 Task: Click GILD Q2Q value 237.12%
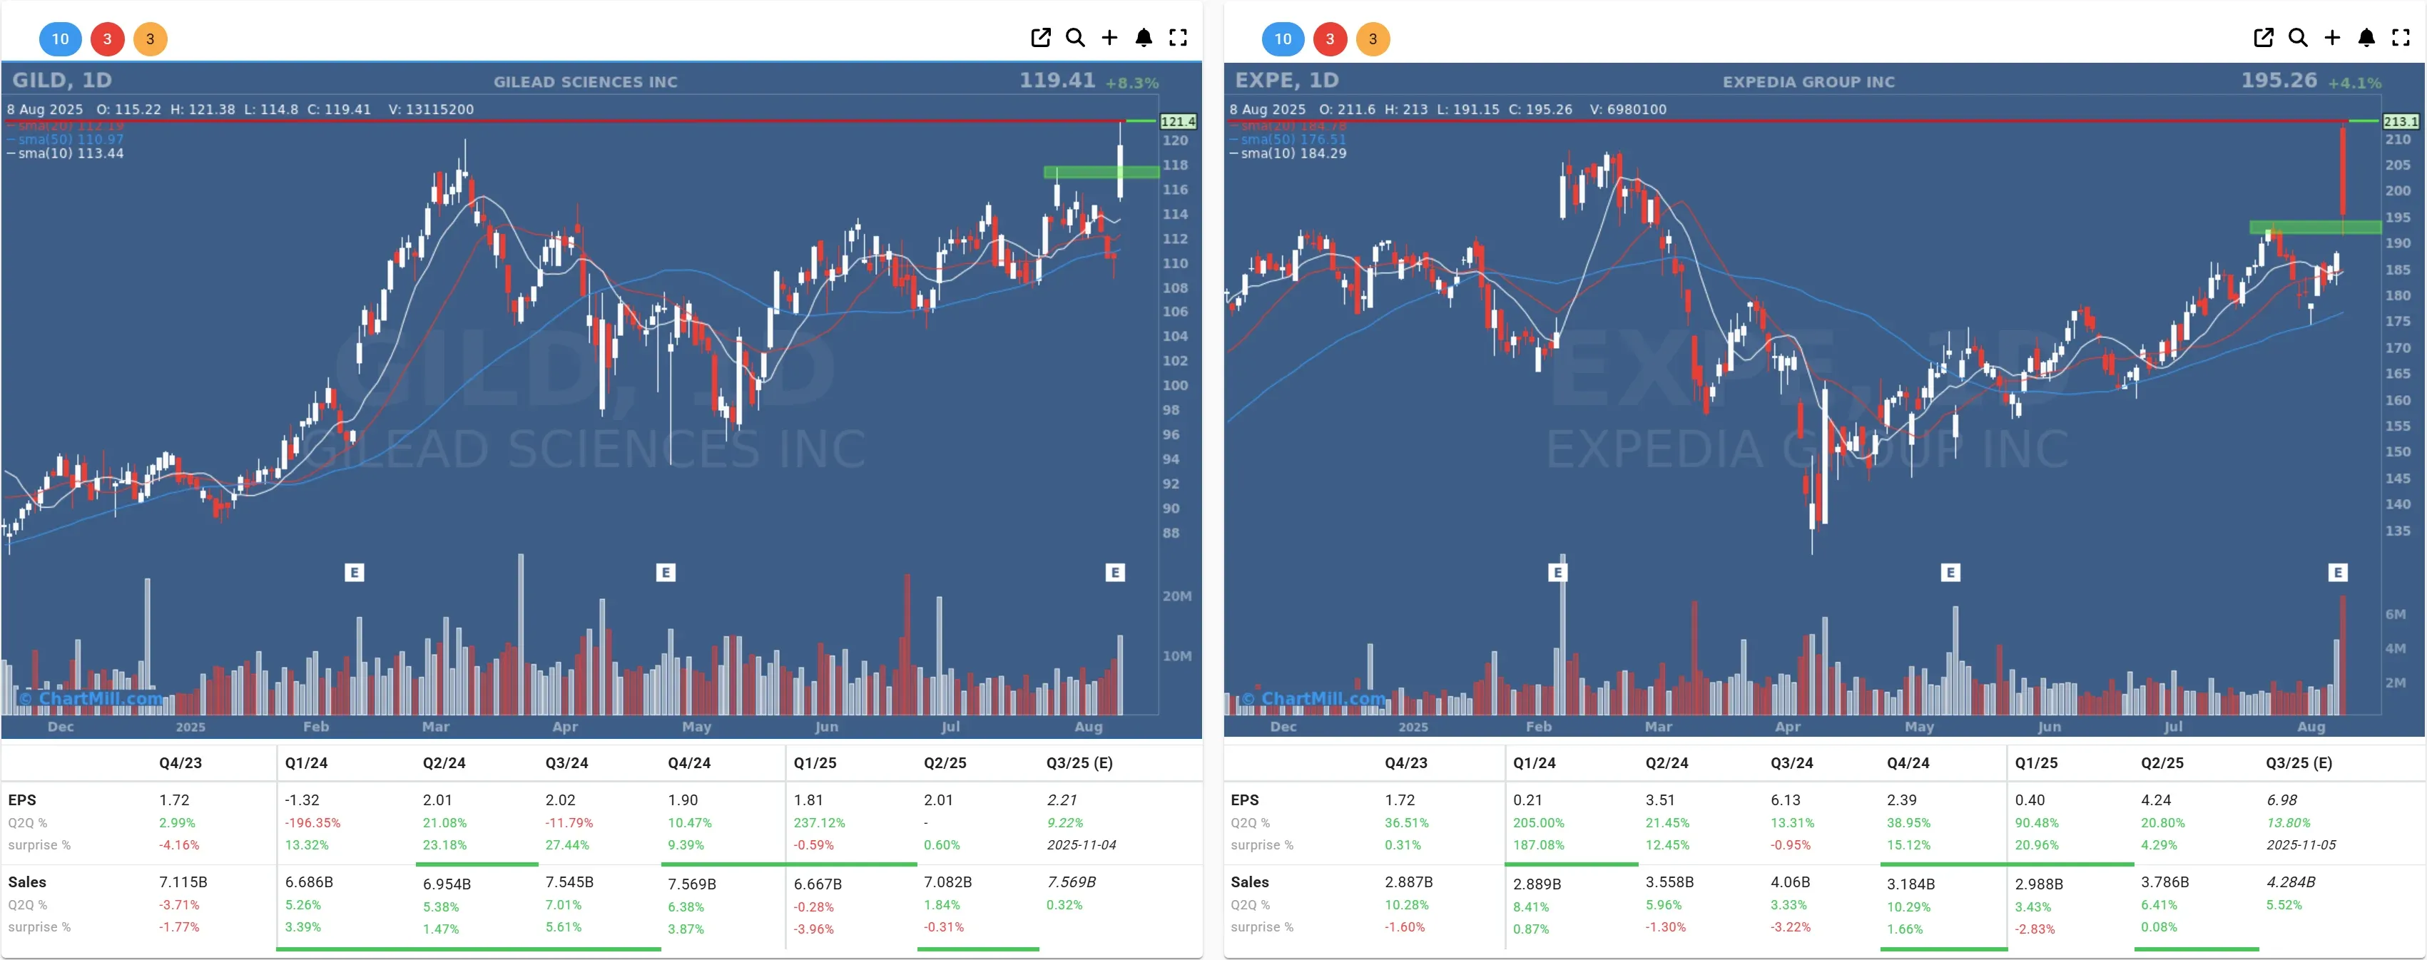[x=820, y=822]
